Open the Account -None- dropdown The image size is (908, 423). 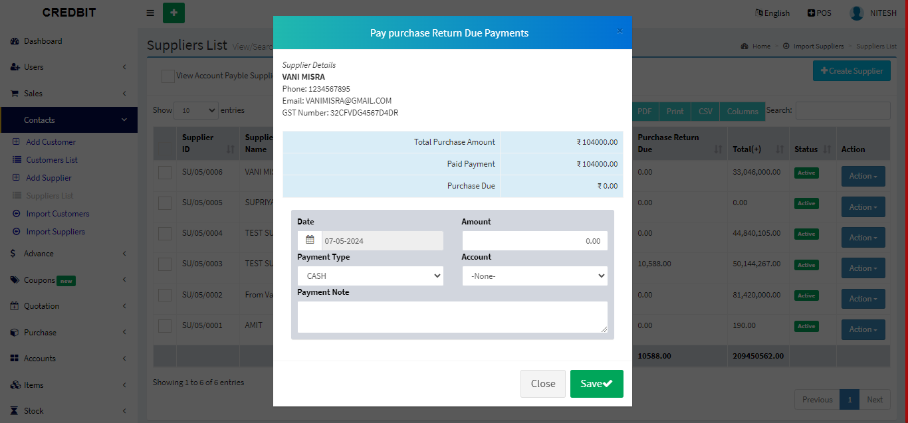coord(535,276)
